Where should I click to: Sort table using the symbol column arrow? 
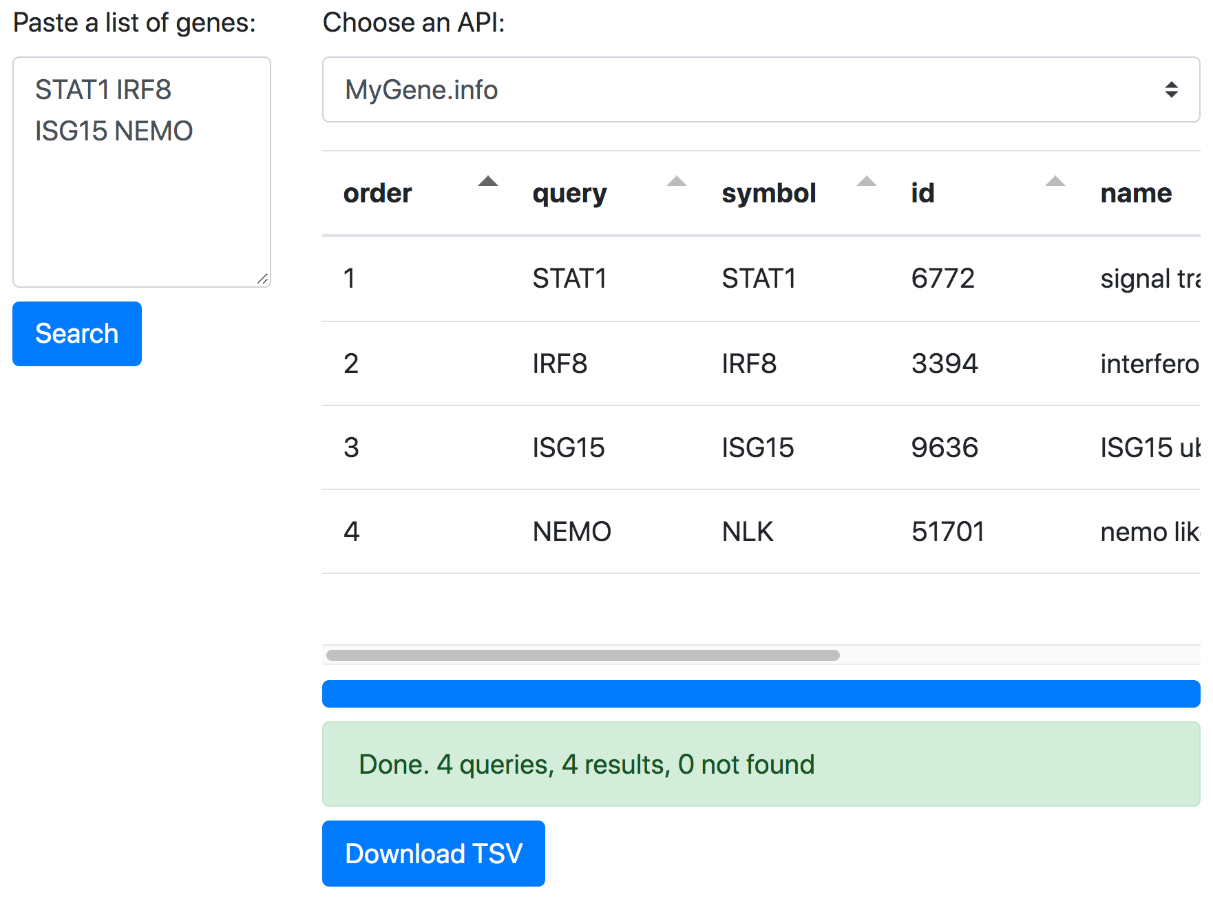[867, 182]
